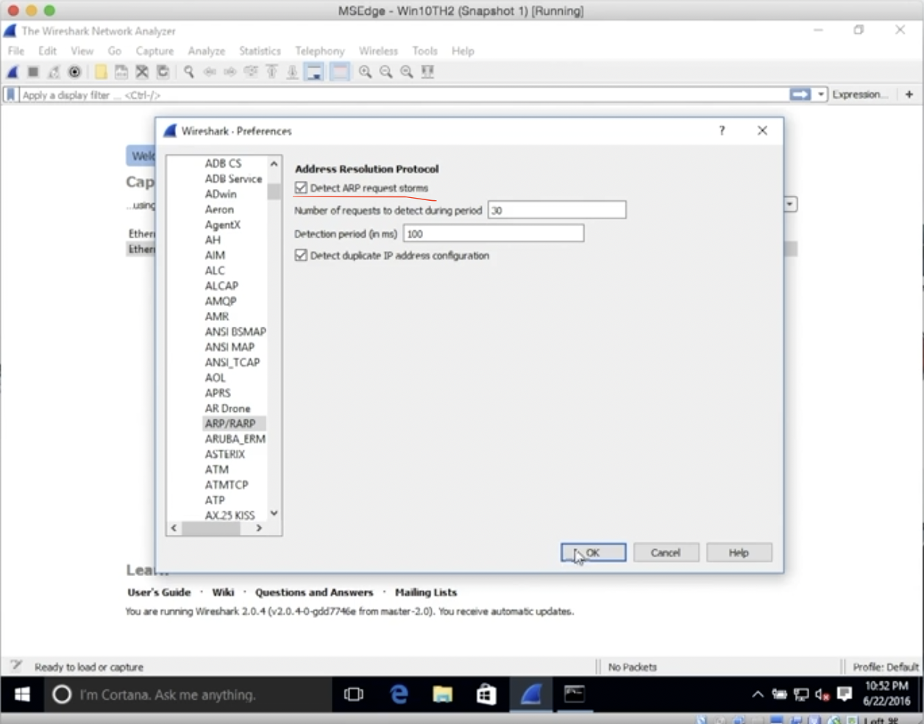Close capture file toolbar icon
This screenshot has width=924, height=724.
tap(142, 72)
